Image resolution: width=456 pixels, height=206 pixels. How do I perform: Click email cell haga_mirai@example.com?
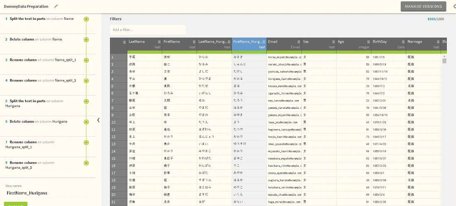[284, 202]
